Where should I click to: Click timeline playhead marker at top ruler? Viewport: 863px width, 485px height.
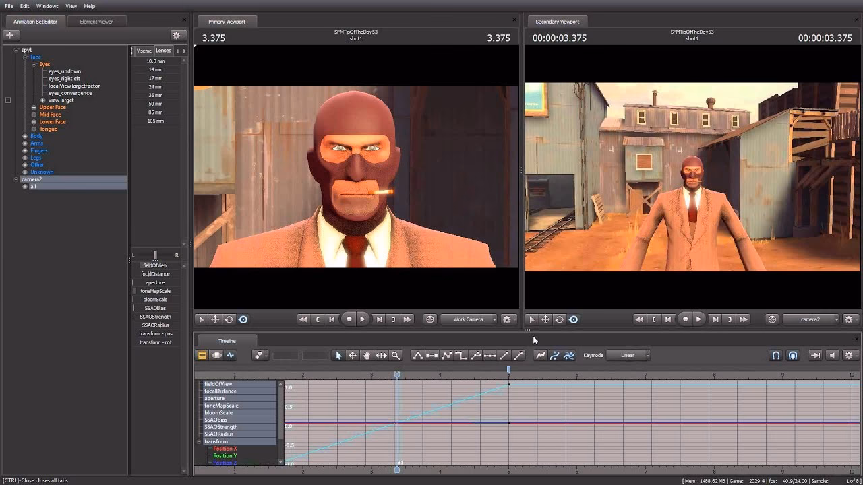397,375
